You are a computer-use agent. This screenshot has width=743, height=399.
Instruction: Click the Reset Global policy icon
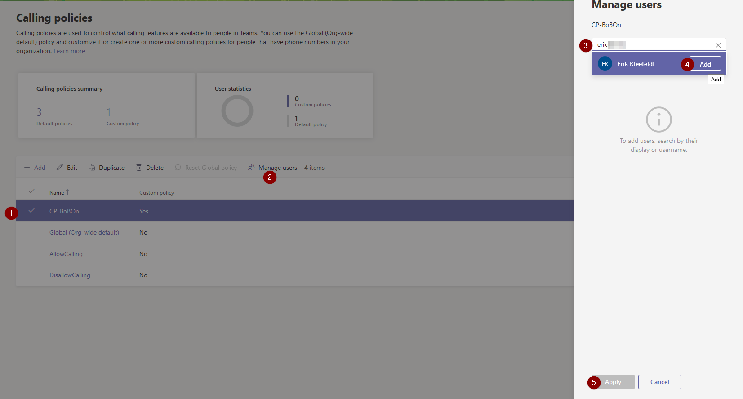(178, 168)
